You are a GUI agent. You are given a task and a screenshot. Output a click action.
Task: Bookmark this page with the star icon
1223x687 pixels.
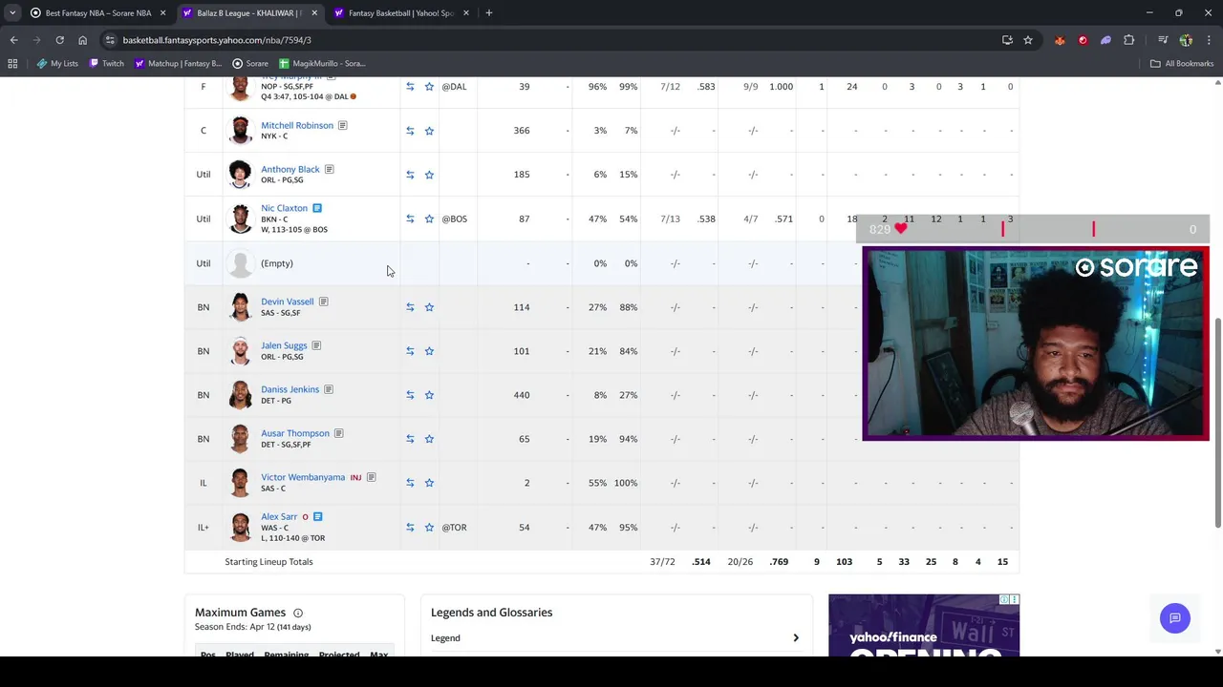(1028, 40)
